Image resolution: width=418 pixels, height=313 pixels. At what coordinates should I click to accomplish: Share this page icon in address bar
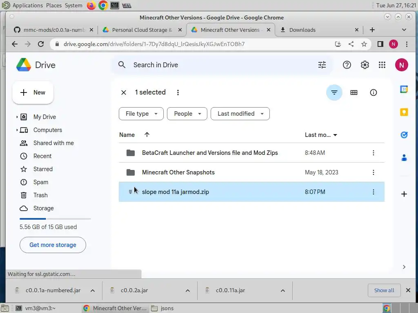pos(351,44)
